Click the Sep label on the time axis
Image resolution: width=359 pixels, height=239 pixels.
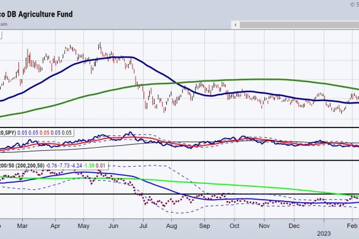[x=204, y=226]
